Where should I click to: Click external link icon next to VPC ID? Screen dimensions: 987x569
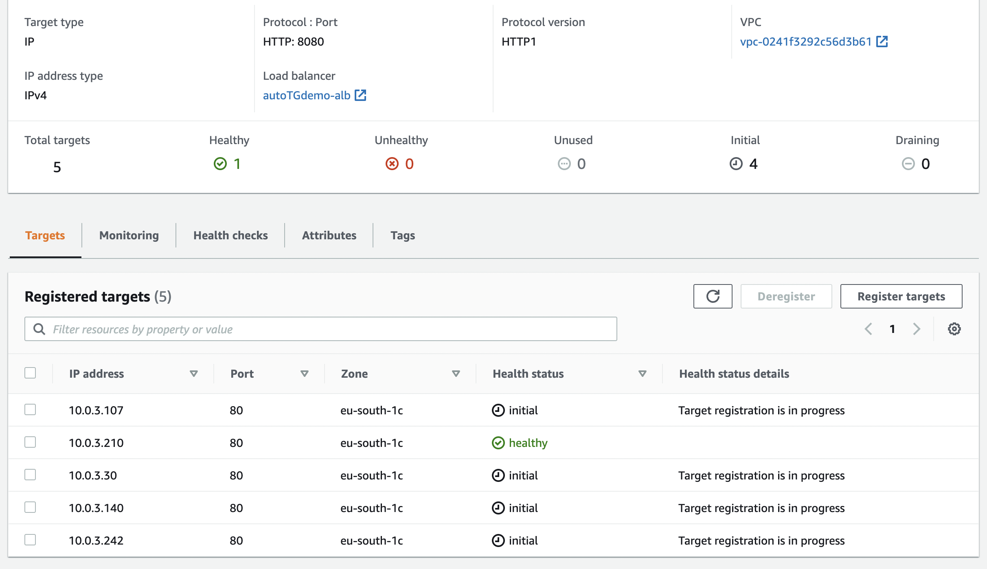(882, 42)
